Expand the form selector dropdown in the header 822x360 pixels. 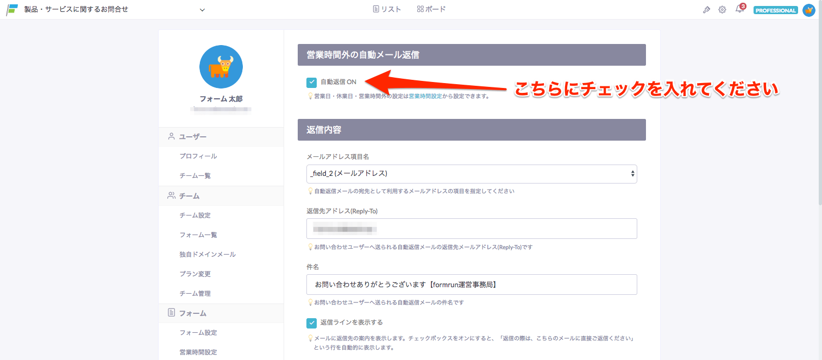click(202, 9)
